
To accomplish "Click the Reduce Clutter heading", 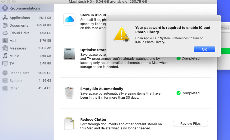I will (x=93, y=120).
